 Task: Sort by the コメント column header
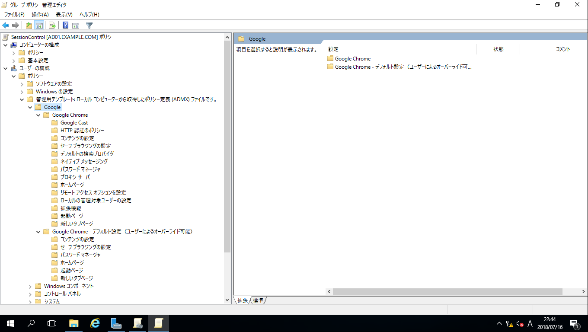(x=563, y=49)
